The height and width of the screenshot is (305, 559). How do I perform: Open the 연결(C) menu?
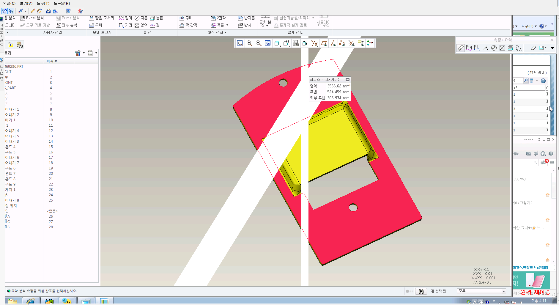click(x=9, y=4)
